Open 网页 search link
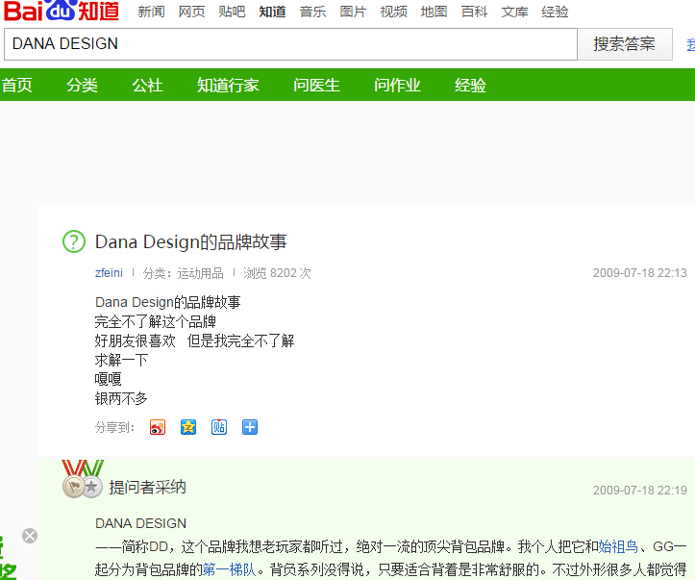The height and width of the screenshot is (580, 695). click(191, 12)
